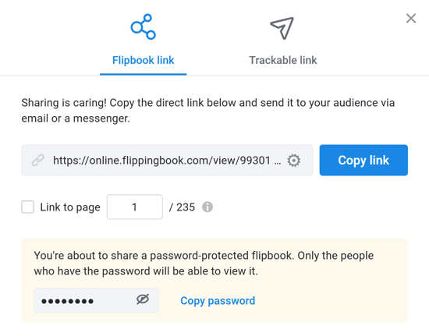
Task: Enable the Link to page checkbox
Action: pyautogui.click(x=27, y=207)
